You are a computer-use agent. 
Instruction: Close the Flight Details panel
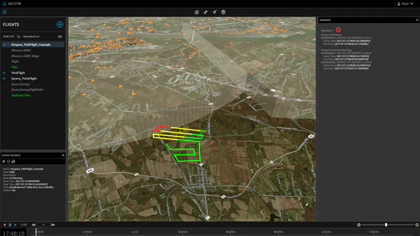click(63, 155)
